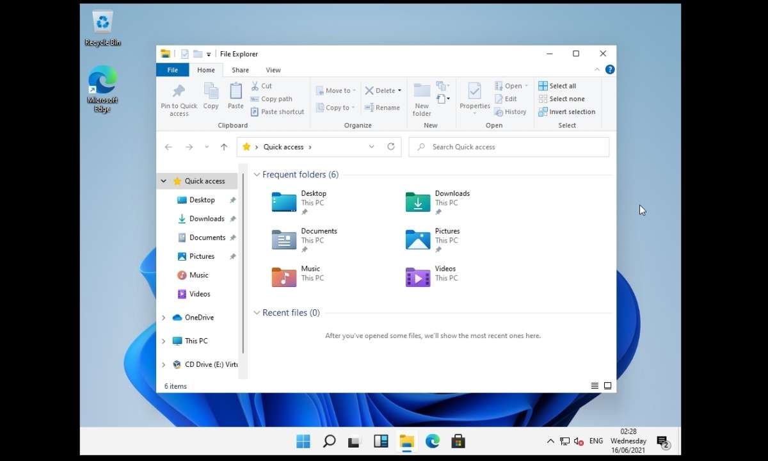Expand This PC tree node

click(x=163, y=341)
